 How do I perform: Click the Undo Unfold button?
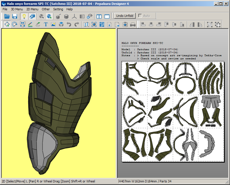pyautogui.click(x=124, y=16)
